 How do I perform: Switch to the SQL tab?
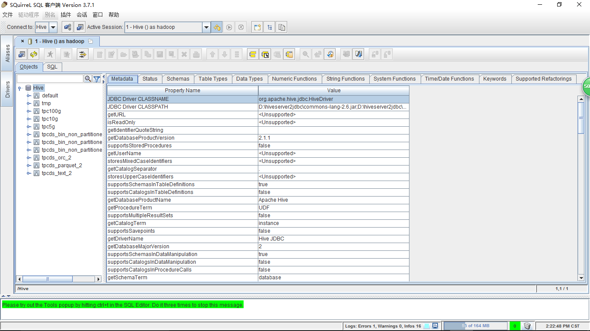click(x=52, y=67)
